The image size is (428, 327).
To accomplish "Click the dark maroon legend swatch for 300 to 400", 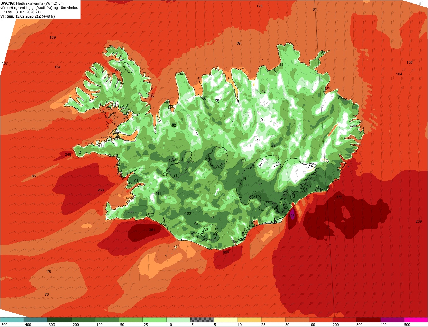I will point(368,320).
